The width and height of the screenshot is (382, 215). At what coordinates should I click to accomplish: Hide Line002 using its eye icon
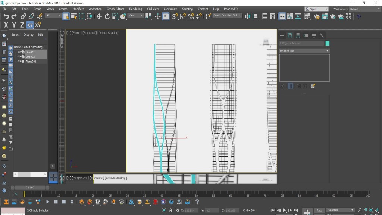coord(19,57)
